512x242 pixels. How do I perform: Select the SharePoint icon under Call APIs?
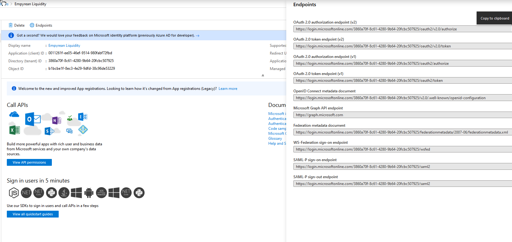(49, 131)
